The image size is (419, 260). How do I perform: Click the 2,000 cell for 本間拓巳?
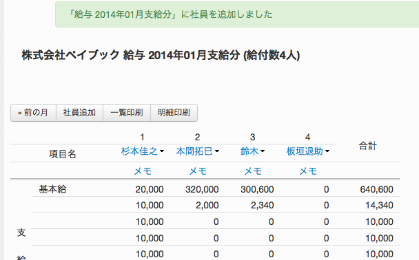pyautogui.click(x=207, y=206)
